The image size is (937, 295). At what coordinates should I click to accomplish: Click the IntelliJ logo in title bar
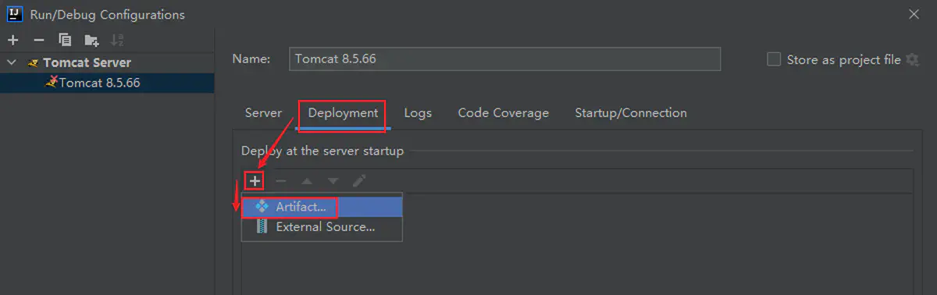click(x=13, y=14)
